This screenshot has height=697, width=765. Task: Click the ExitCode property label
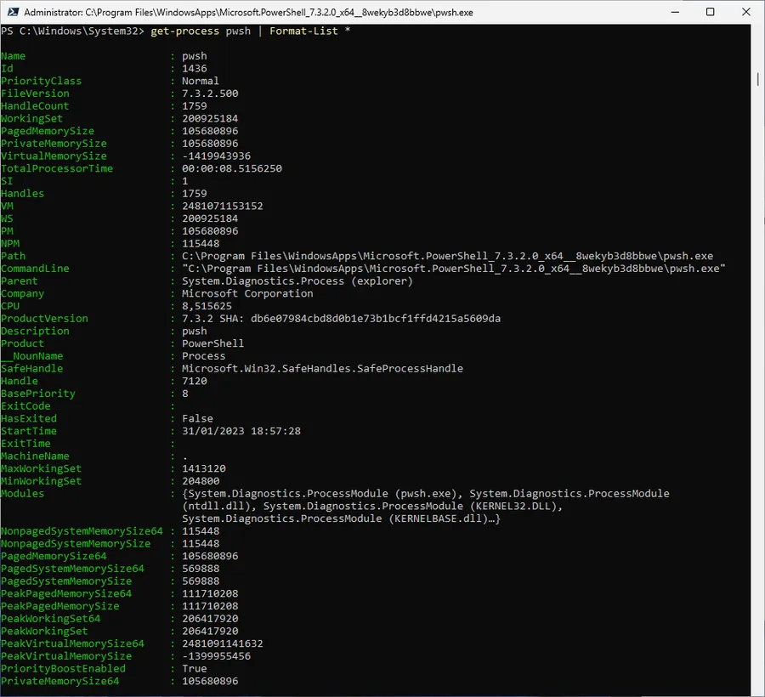click(25, 406)
